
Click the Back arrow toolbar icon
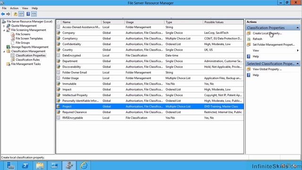pos(3,14)
